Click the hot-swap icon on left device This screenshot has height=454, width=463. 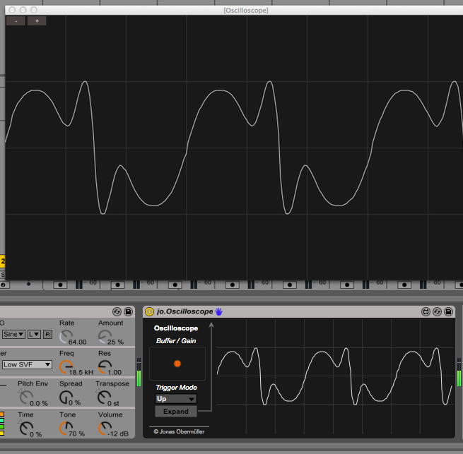[x=117, y=311]
